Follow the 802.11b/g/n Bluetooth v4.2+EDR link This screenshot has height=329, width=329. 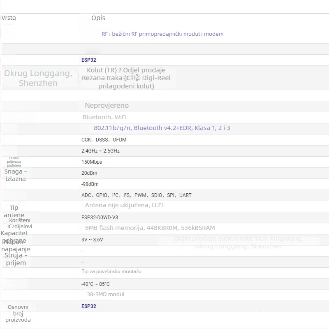(x=162, y=128)
